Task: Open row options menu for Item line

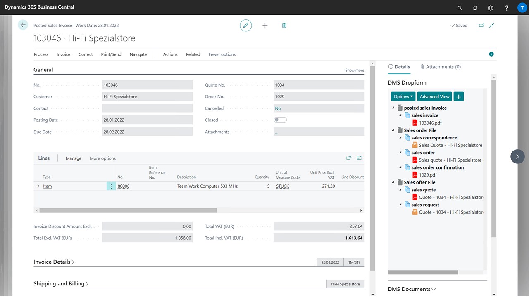Action: pos(111,186)
